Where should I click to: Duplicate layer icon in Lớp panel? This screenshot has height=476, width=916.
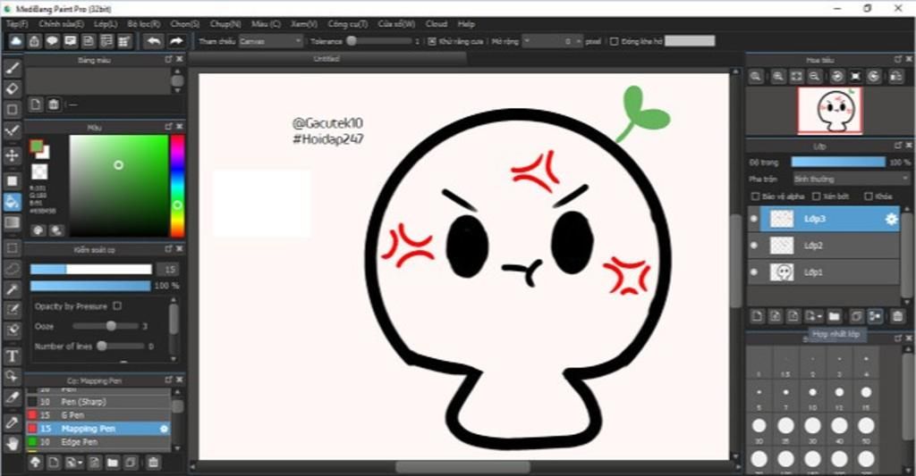(856, 316)
